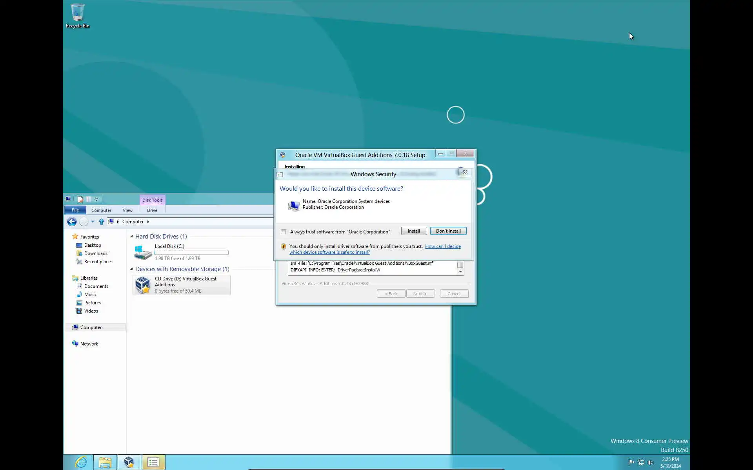Collapse the Hard Disk Drives group
Screen dimensions: 753x470
(x=132, y=237)
